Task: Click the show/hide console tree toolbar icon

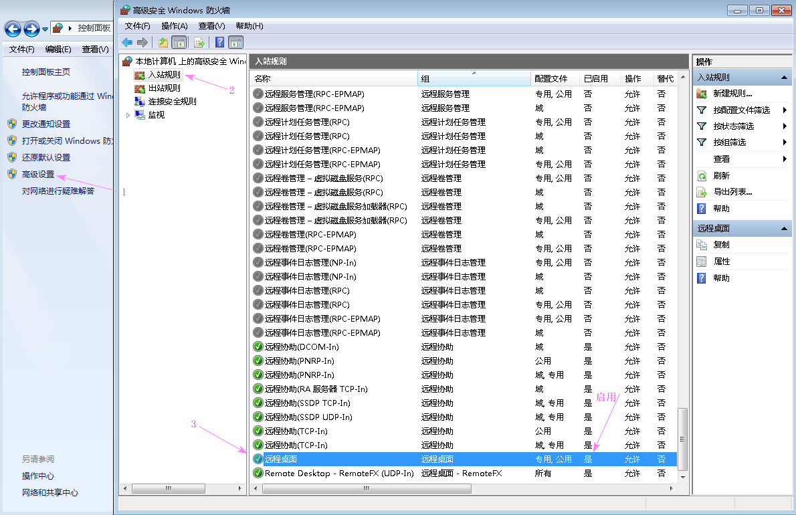Action: tap(179, 41)
